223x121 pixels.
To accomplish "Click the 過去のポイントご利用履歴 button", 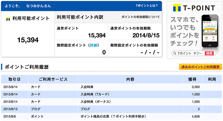I will pos(200,67).
